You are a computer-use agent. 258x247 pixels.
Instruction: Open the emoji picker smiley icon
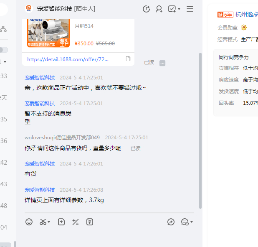coord(29,222)
